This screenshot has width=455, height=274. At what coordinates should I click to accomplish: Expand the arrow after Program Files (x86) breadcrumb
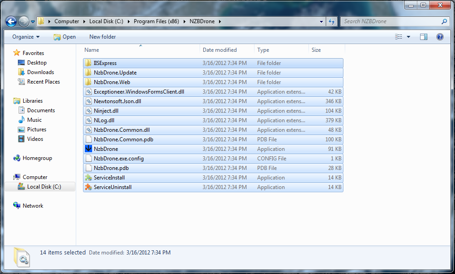click(x=184, y=21)
